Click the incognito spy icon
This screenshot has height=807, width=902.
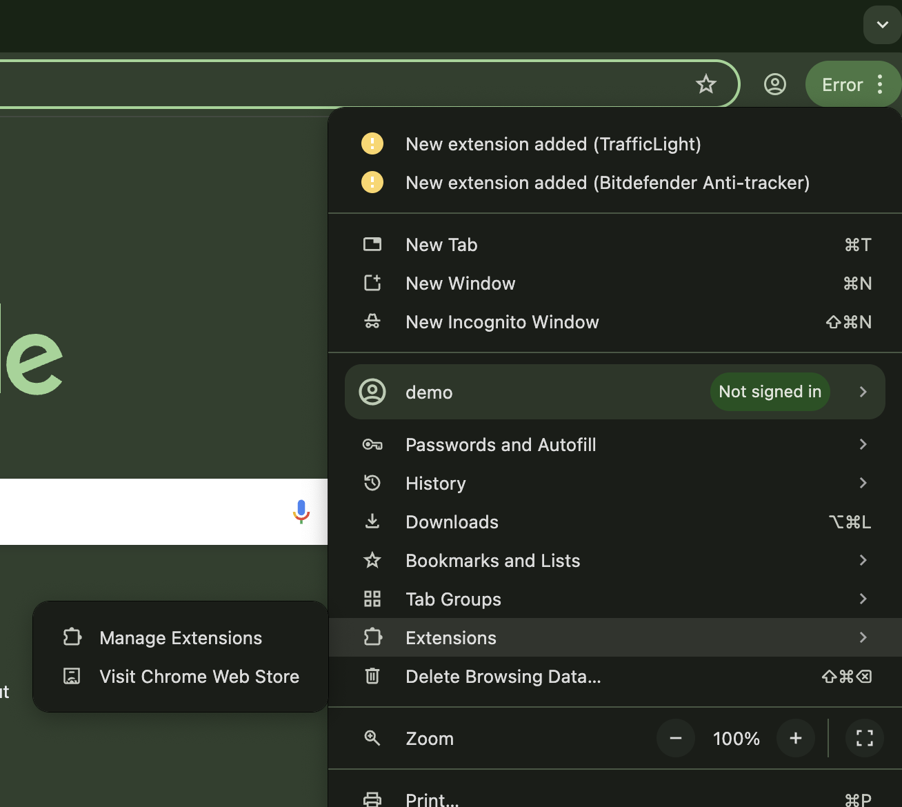tap(372, 321)
